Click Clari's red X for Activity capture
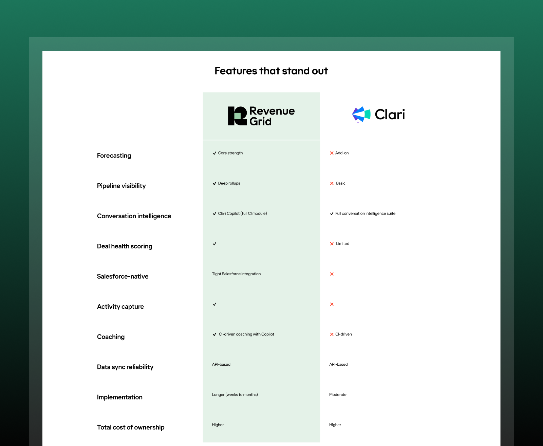This screenshot has height=446, width=543. coord(332,304)
